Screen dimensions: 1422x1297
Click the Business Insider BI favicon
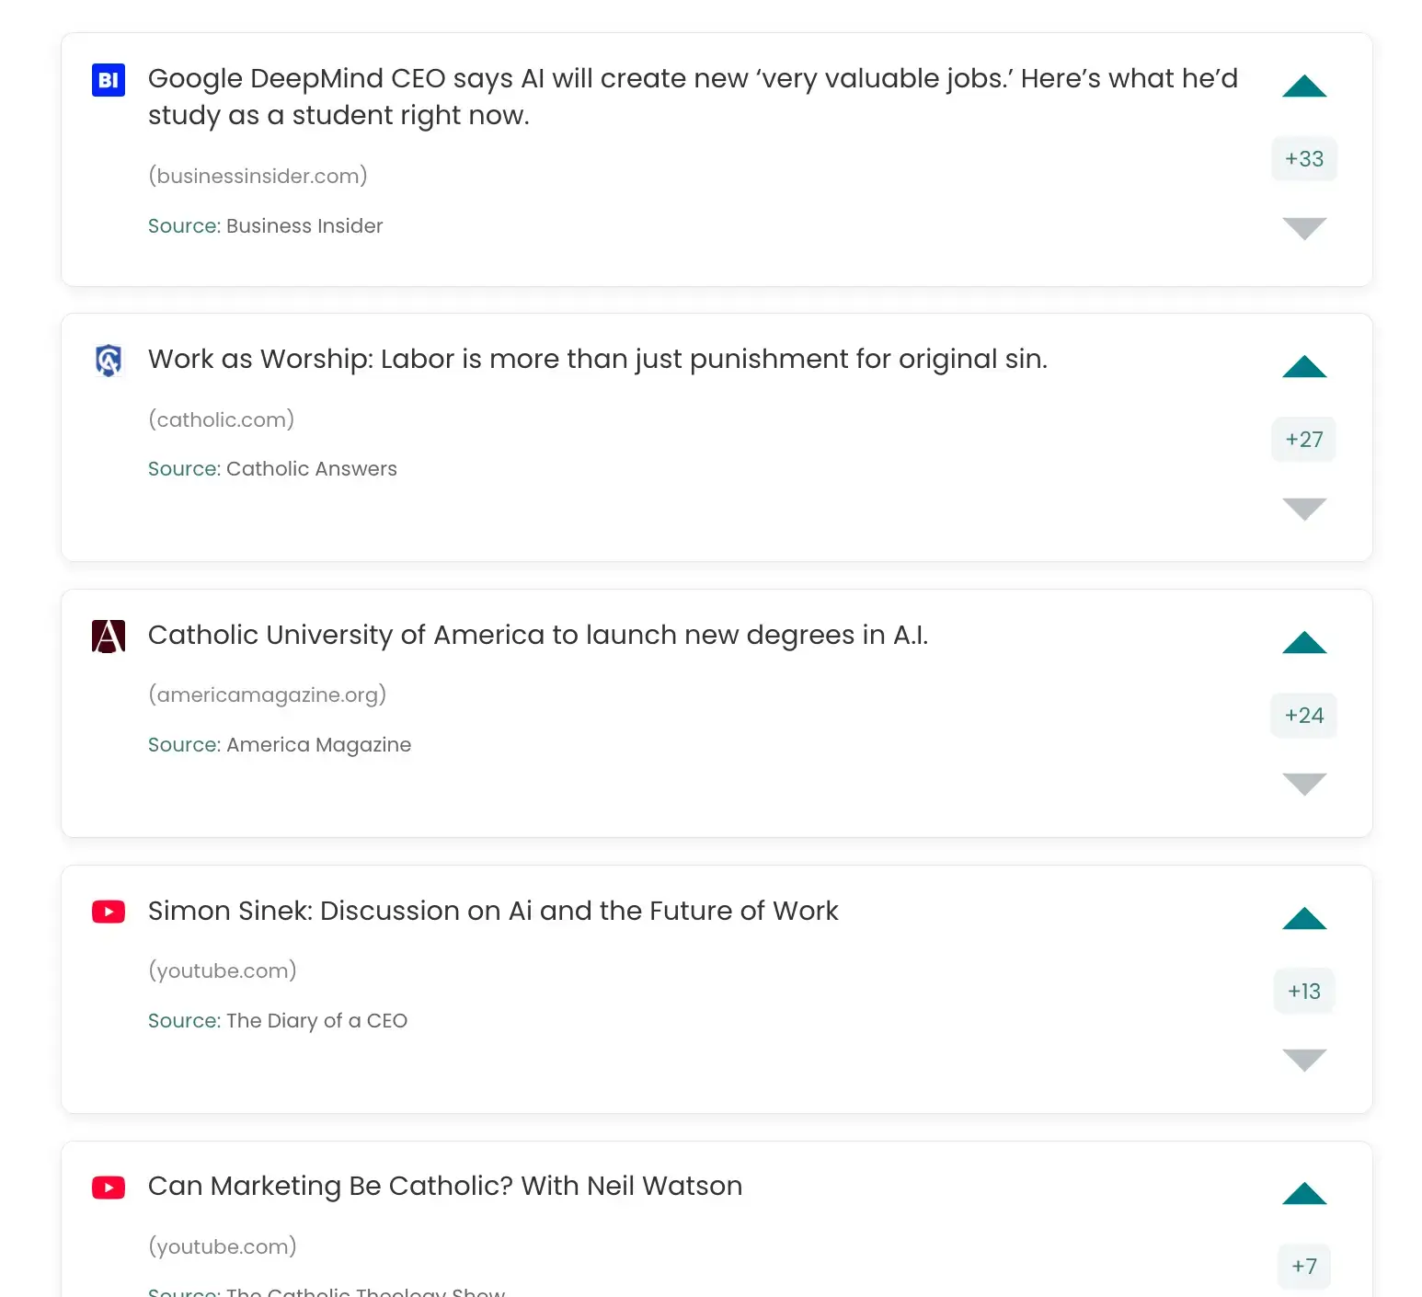coord(109,80)
